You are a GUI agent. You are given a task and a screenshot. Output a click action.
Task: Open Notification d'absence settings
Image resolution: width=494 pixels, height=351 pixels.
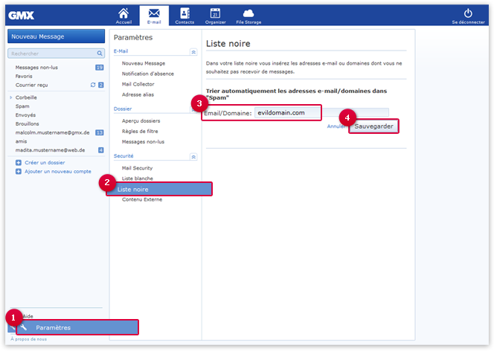[148, 74]
